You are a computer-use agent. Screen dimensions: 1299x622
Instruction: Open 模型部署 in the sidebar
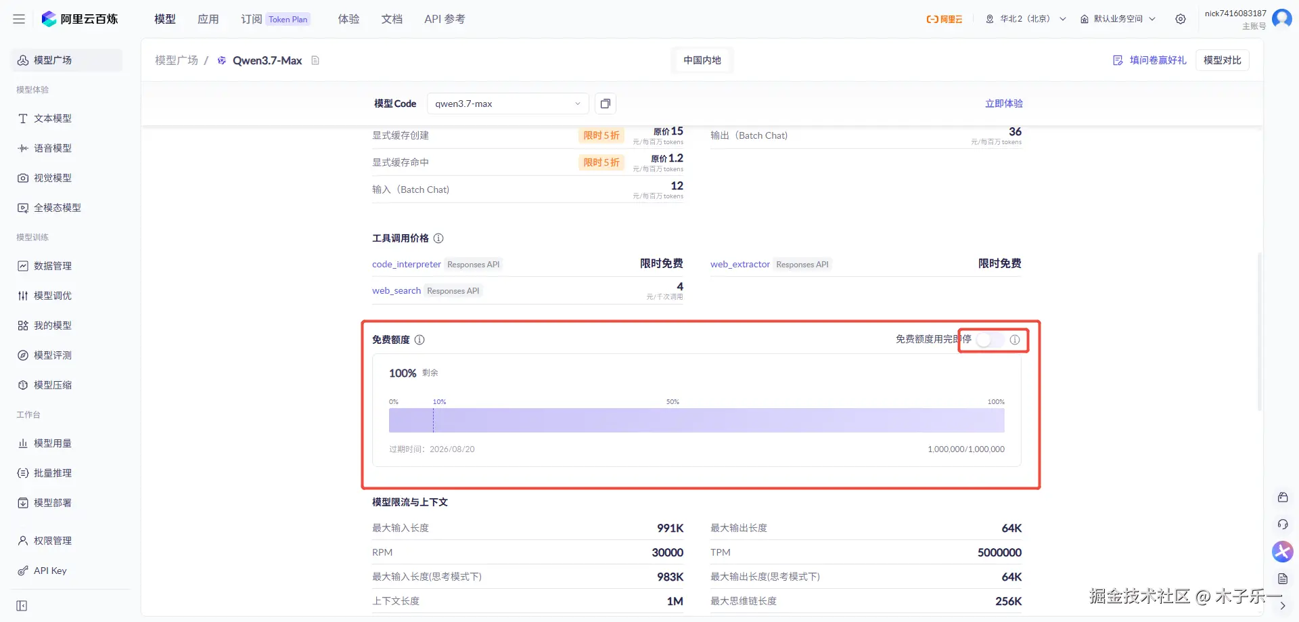67,503
